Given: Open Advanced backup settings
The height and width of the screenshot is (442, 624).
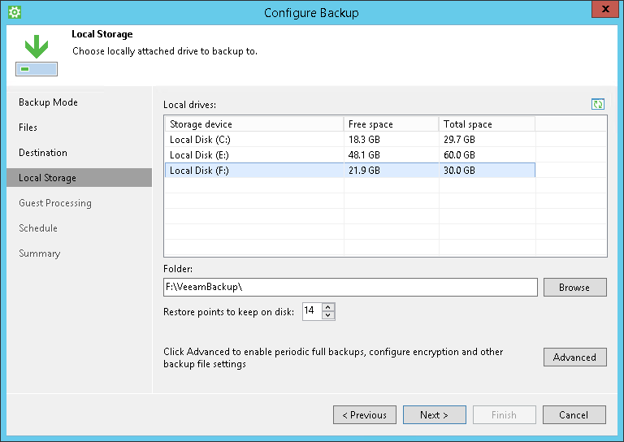Looking at the screenshot, I should (x=574, y=357).
